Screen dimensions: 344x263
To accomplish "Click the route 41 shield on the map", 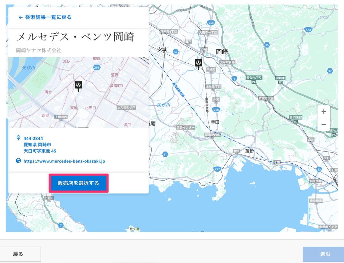I will (165, 154).
